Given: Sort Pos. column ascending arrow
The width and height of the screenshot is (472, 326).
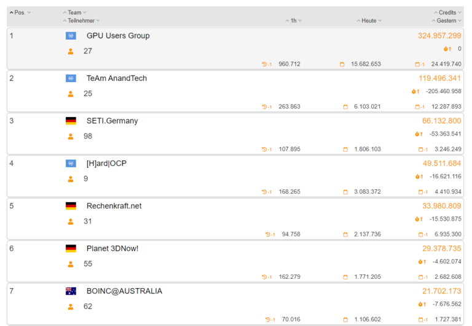Looking at the screenshot, I should pyautogui.click(x=12, y=13).
